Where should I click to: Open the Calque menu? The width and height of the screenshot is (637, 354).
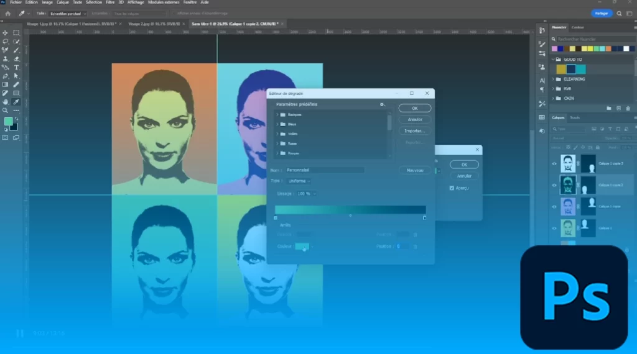(x=63, y=2)
